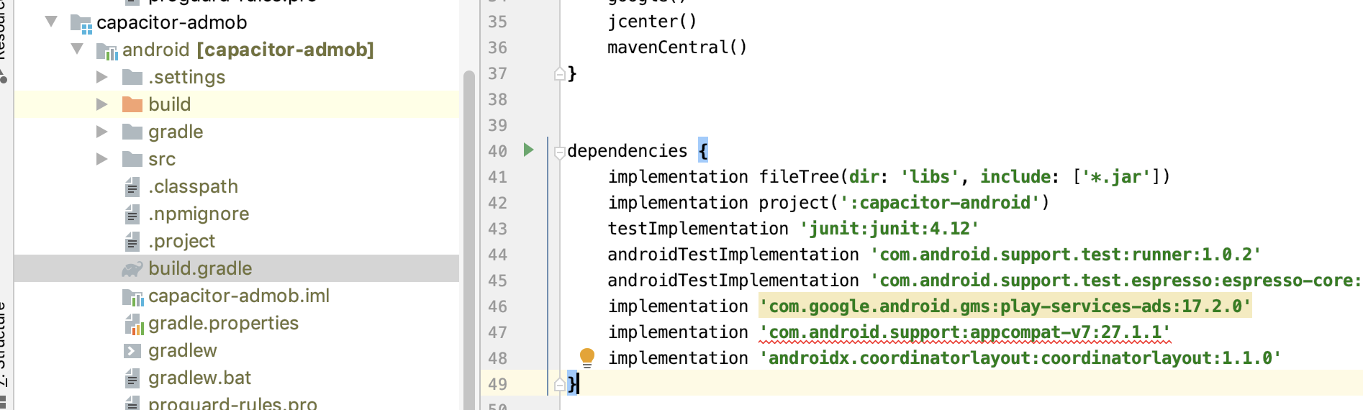Click the .classpath file icon
The width and height of the screenshot is (1363, 410).
click(132, 187)
